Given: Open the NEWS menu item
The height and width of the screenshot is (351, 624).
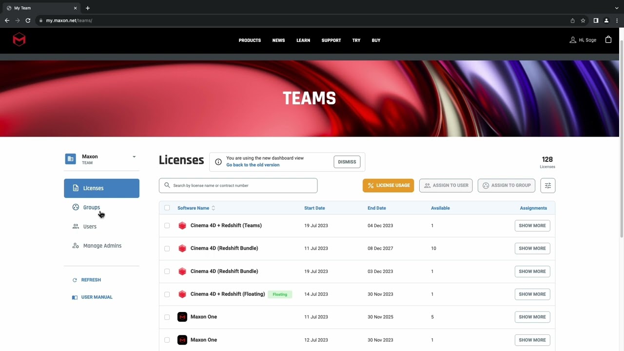Looking at the screenshot, I should 278,40.
